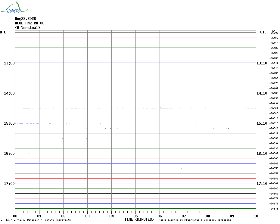Click the DC offset value -66553
280x224 pixels.
click(x=274, y=168)
